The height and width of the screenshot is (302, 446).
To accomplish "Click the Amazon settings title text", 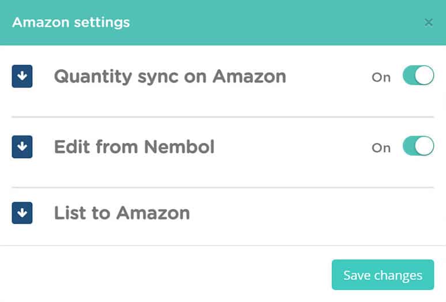I will point(71,22).
